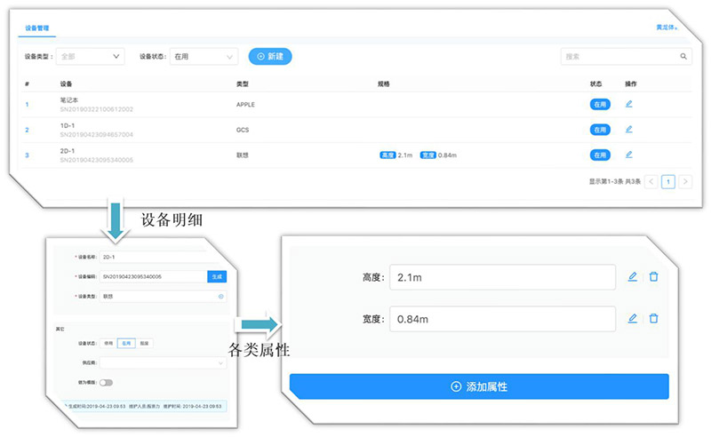Image resolution: width=711 pixels, height=437 pixels.
Task: Click edit icon for the 笔记本 row
Action: point(628,104)
